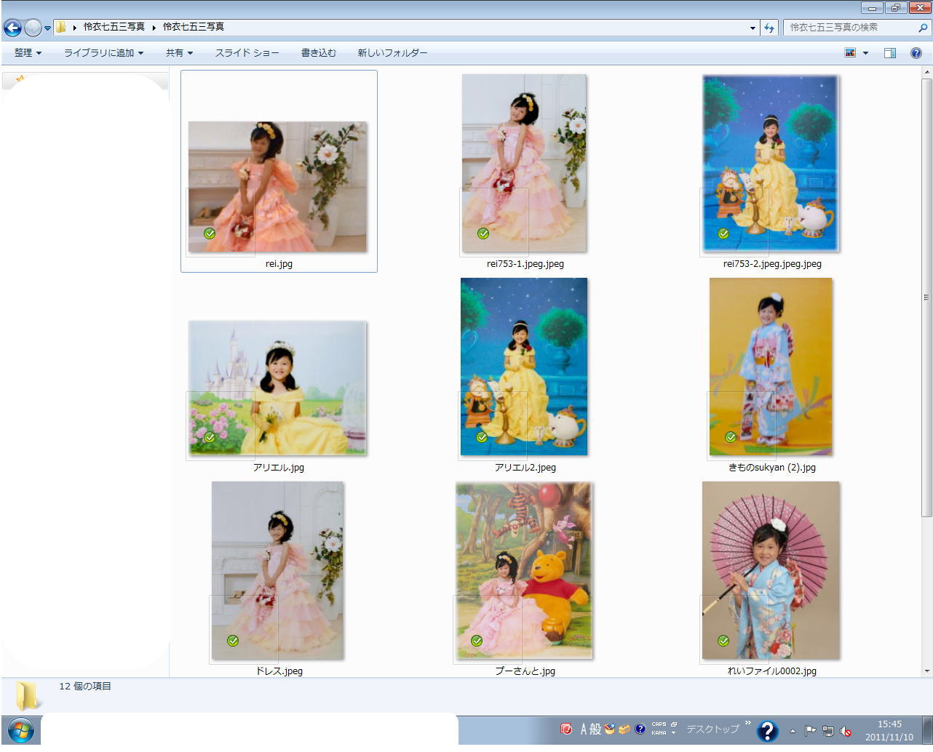The image size is (933, 752).
Task: Select the rei.jpg thumbnail
Action: [x=277, y=187]
